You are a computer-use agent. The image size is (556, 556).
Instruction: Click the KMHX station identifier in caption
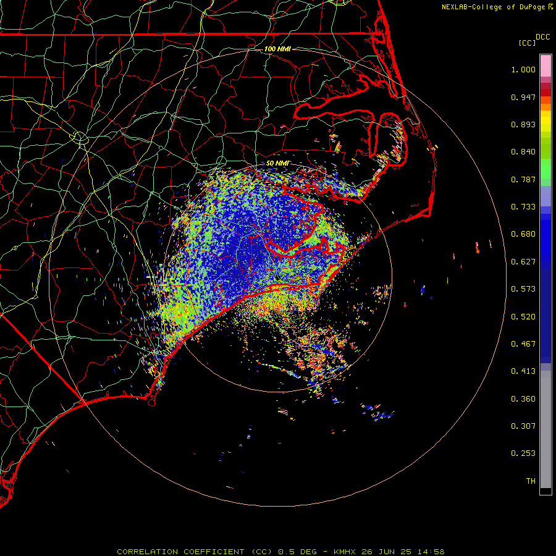coord(345,552)
